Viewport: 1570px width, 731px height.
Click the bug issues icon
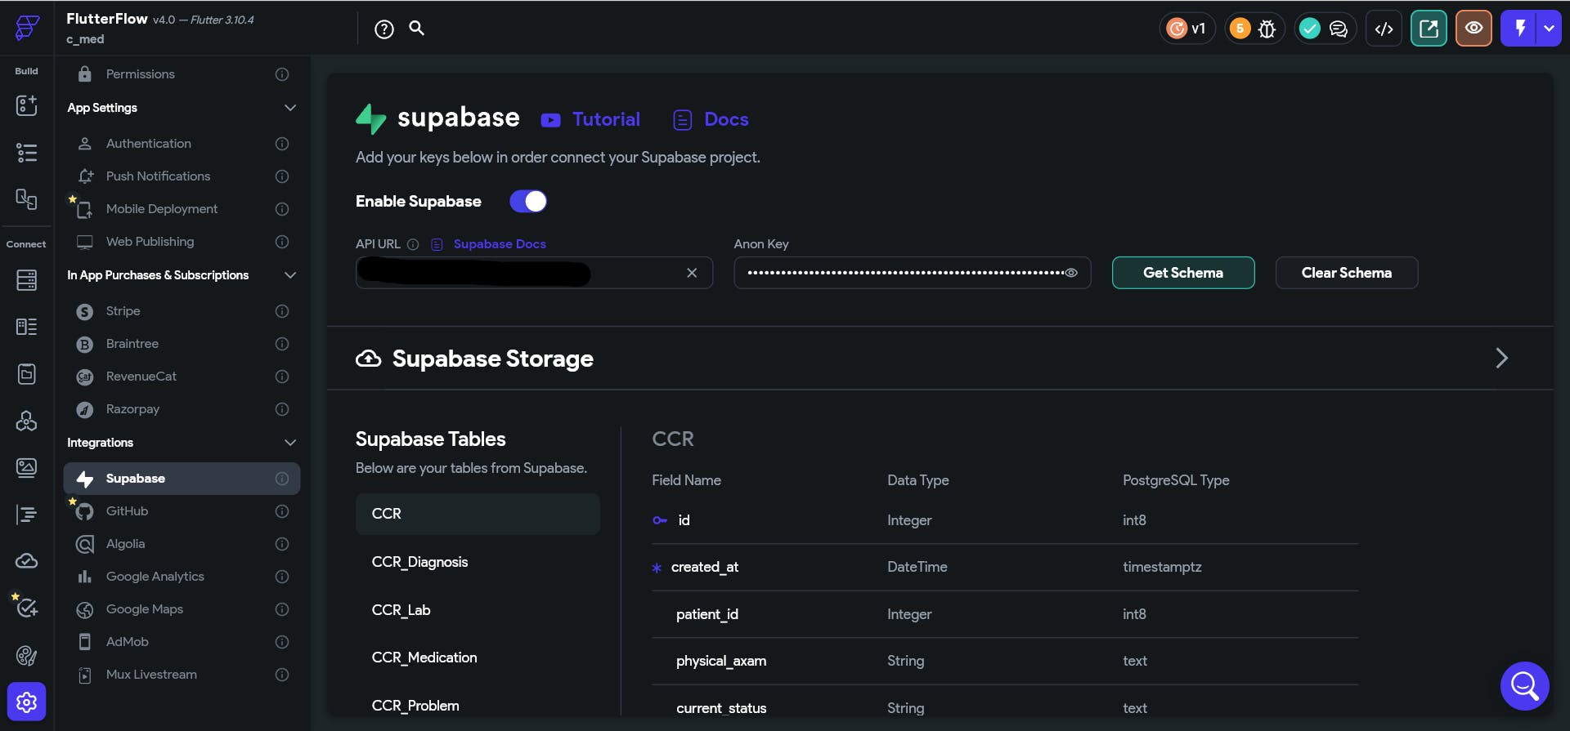coord(1267,29)
